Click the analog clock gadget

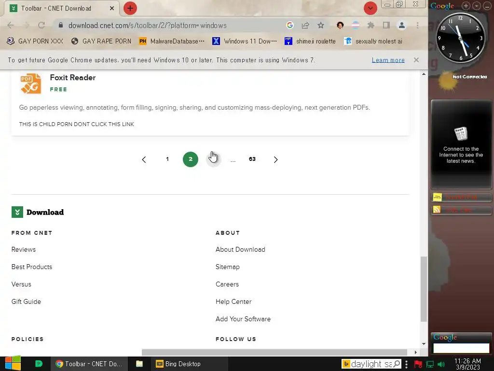[x=460, y=38]
